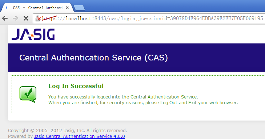Open the insecure padlock site info icon

tap(38, 18)
